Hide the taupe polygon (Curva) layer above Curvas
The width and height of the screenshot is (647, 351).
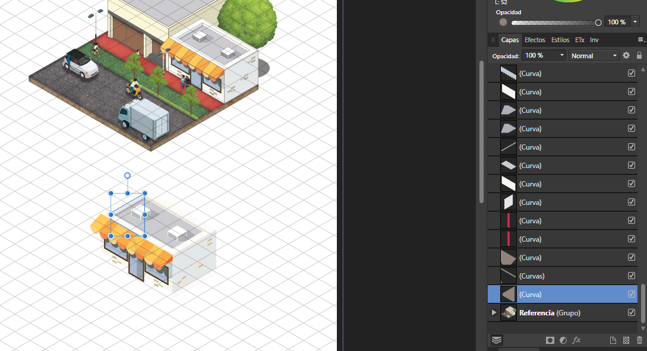(632, 257)
